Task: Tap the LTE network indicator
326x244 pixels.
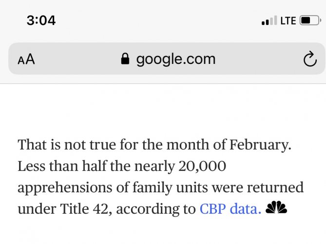Action: [x=288, y=21]
